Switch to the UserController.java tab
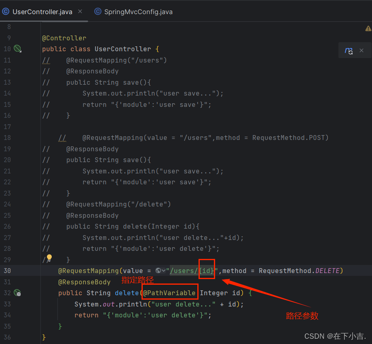This screenshot has width=372, height=344. [x=42, y=12]
